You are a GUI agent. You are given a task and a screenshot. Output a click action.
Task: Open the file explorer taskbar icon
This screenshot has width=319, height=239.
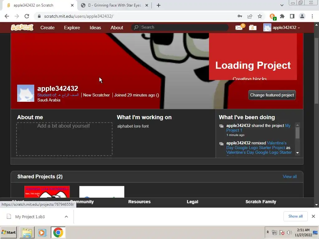(x=27, y=232)
